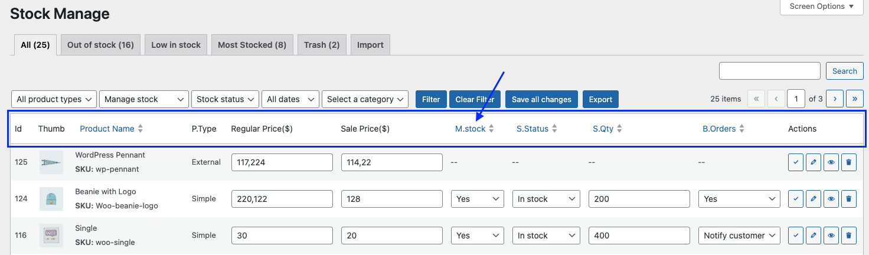This screenshot has width=869, height=255.
Task: Click the S.Status column header link
Action: click(x=532, y=129)
